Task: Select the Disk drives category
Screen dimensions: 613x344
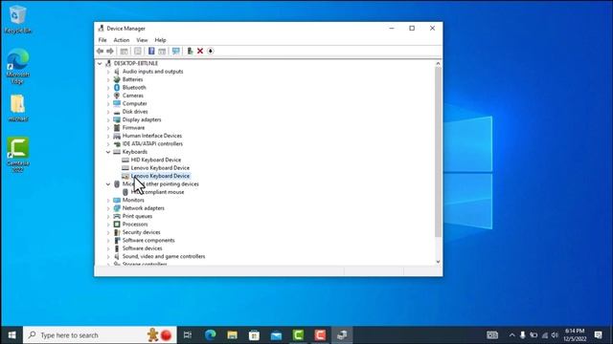Action: tap(135, 112)
